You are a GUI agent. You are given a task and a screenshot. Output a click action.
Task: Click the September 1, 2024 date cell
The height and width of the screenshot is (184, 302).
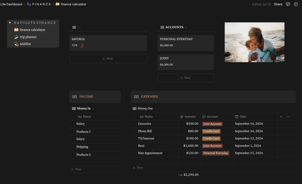pos(255,146)
